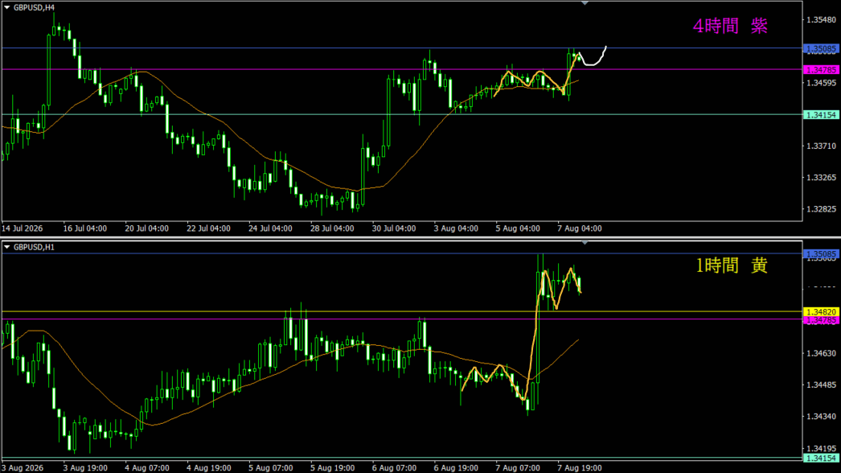This screenshot has width=841, height=473.
Task: Click the '30 Jul 04:00' time axis label
Action: click(x=394, y=228)
